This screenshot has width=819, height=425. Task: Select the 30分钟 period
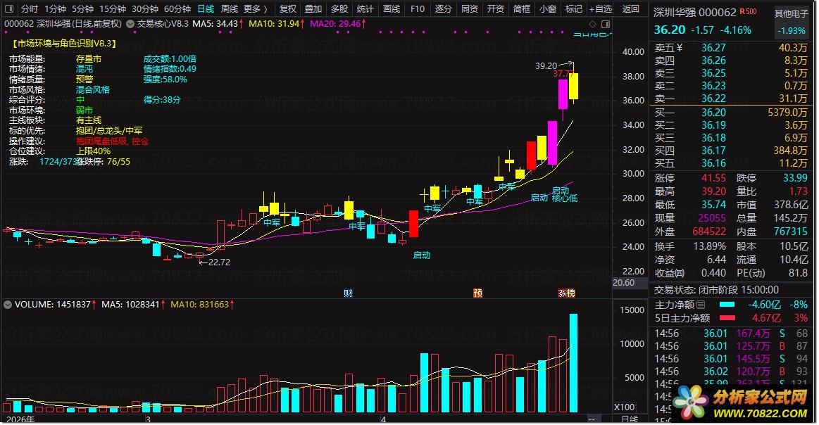(144, 9)
